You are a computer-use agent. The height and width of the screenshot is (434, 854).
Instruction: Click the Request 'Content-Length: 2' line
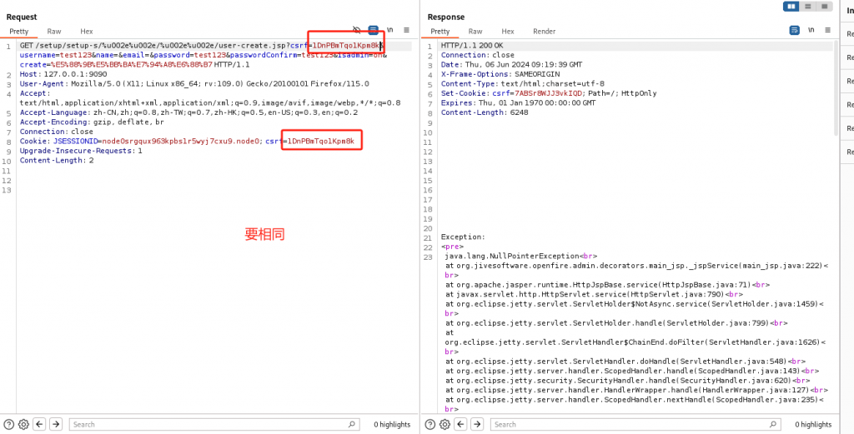(x=57, y=161)
